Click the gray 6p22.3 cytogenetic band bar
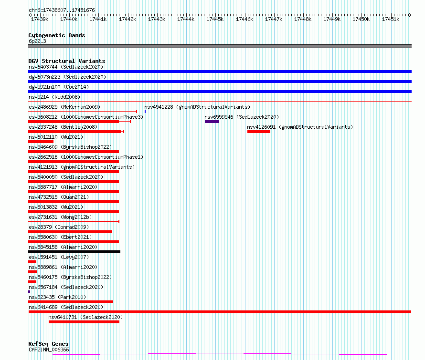 (x=220, y=46)
